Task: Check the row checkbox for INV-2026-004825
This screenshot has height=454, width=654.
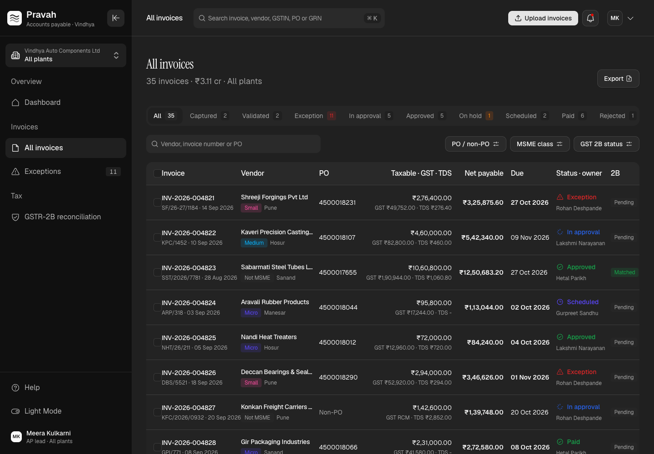Action: (157, 342)
